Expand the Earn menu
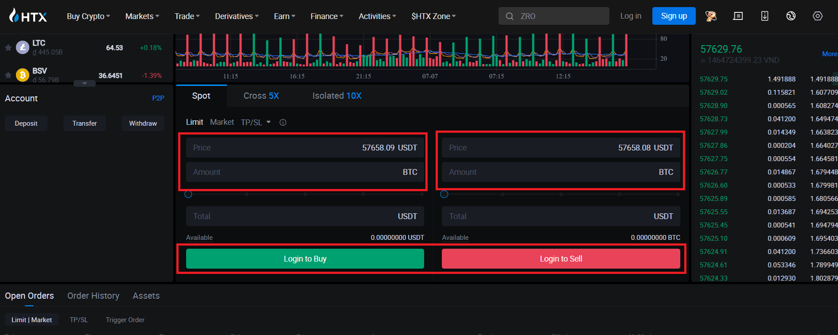 coord(284,16)
